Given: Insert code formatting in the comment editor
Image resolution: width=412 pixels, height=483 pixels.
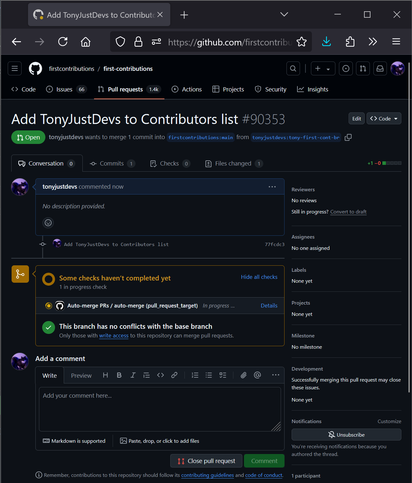Looking at the screenshot, I should point(160,375).
